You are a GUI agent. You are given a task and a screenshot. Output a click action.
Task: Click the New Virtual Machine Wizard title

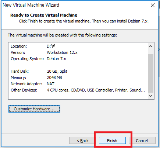[31, 5]
